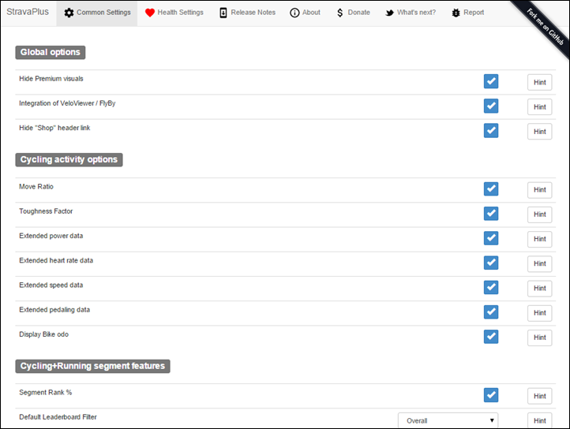Screen dimensions: 570x429
Task: Click the Release Notes download icon
Action: pyautogui.click(x=223, y=13)
